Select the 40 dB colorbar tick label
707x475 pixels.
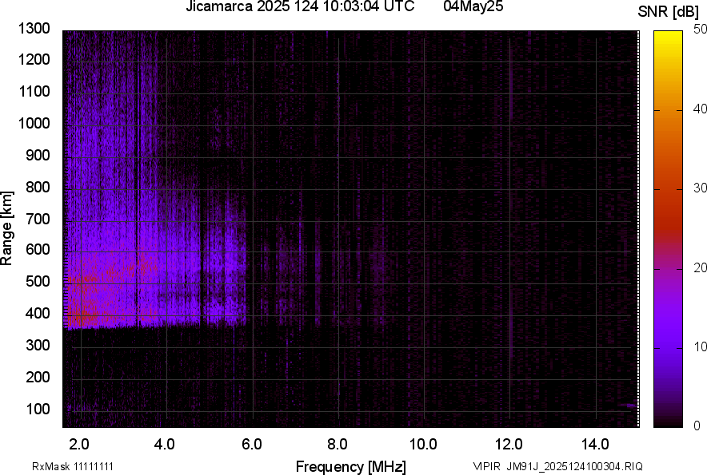coord(700,109)
